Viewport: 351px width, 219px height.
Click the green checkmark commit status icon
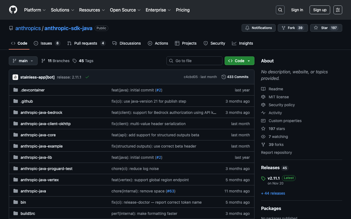click(87, 77)
